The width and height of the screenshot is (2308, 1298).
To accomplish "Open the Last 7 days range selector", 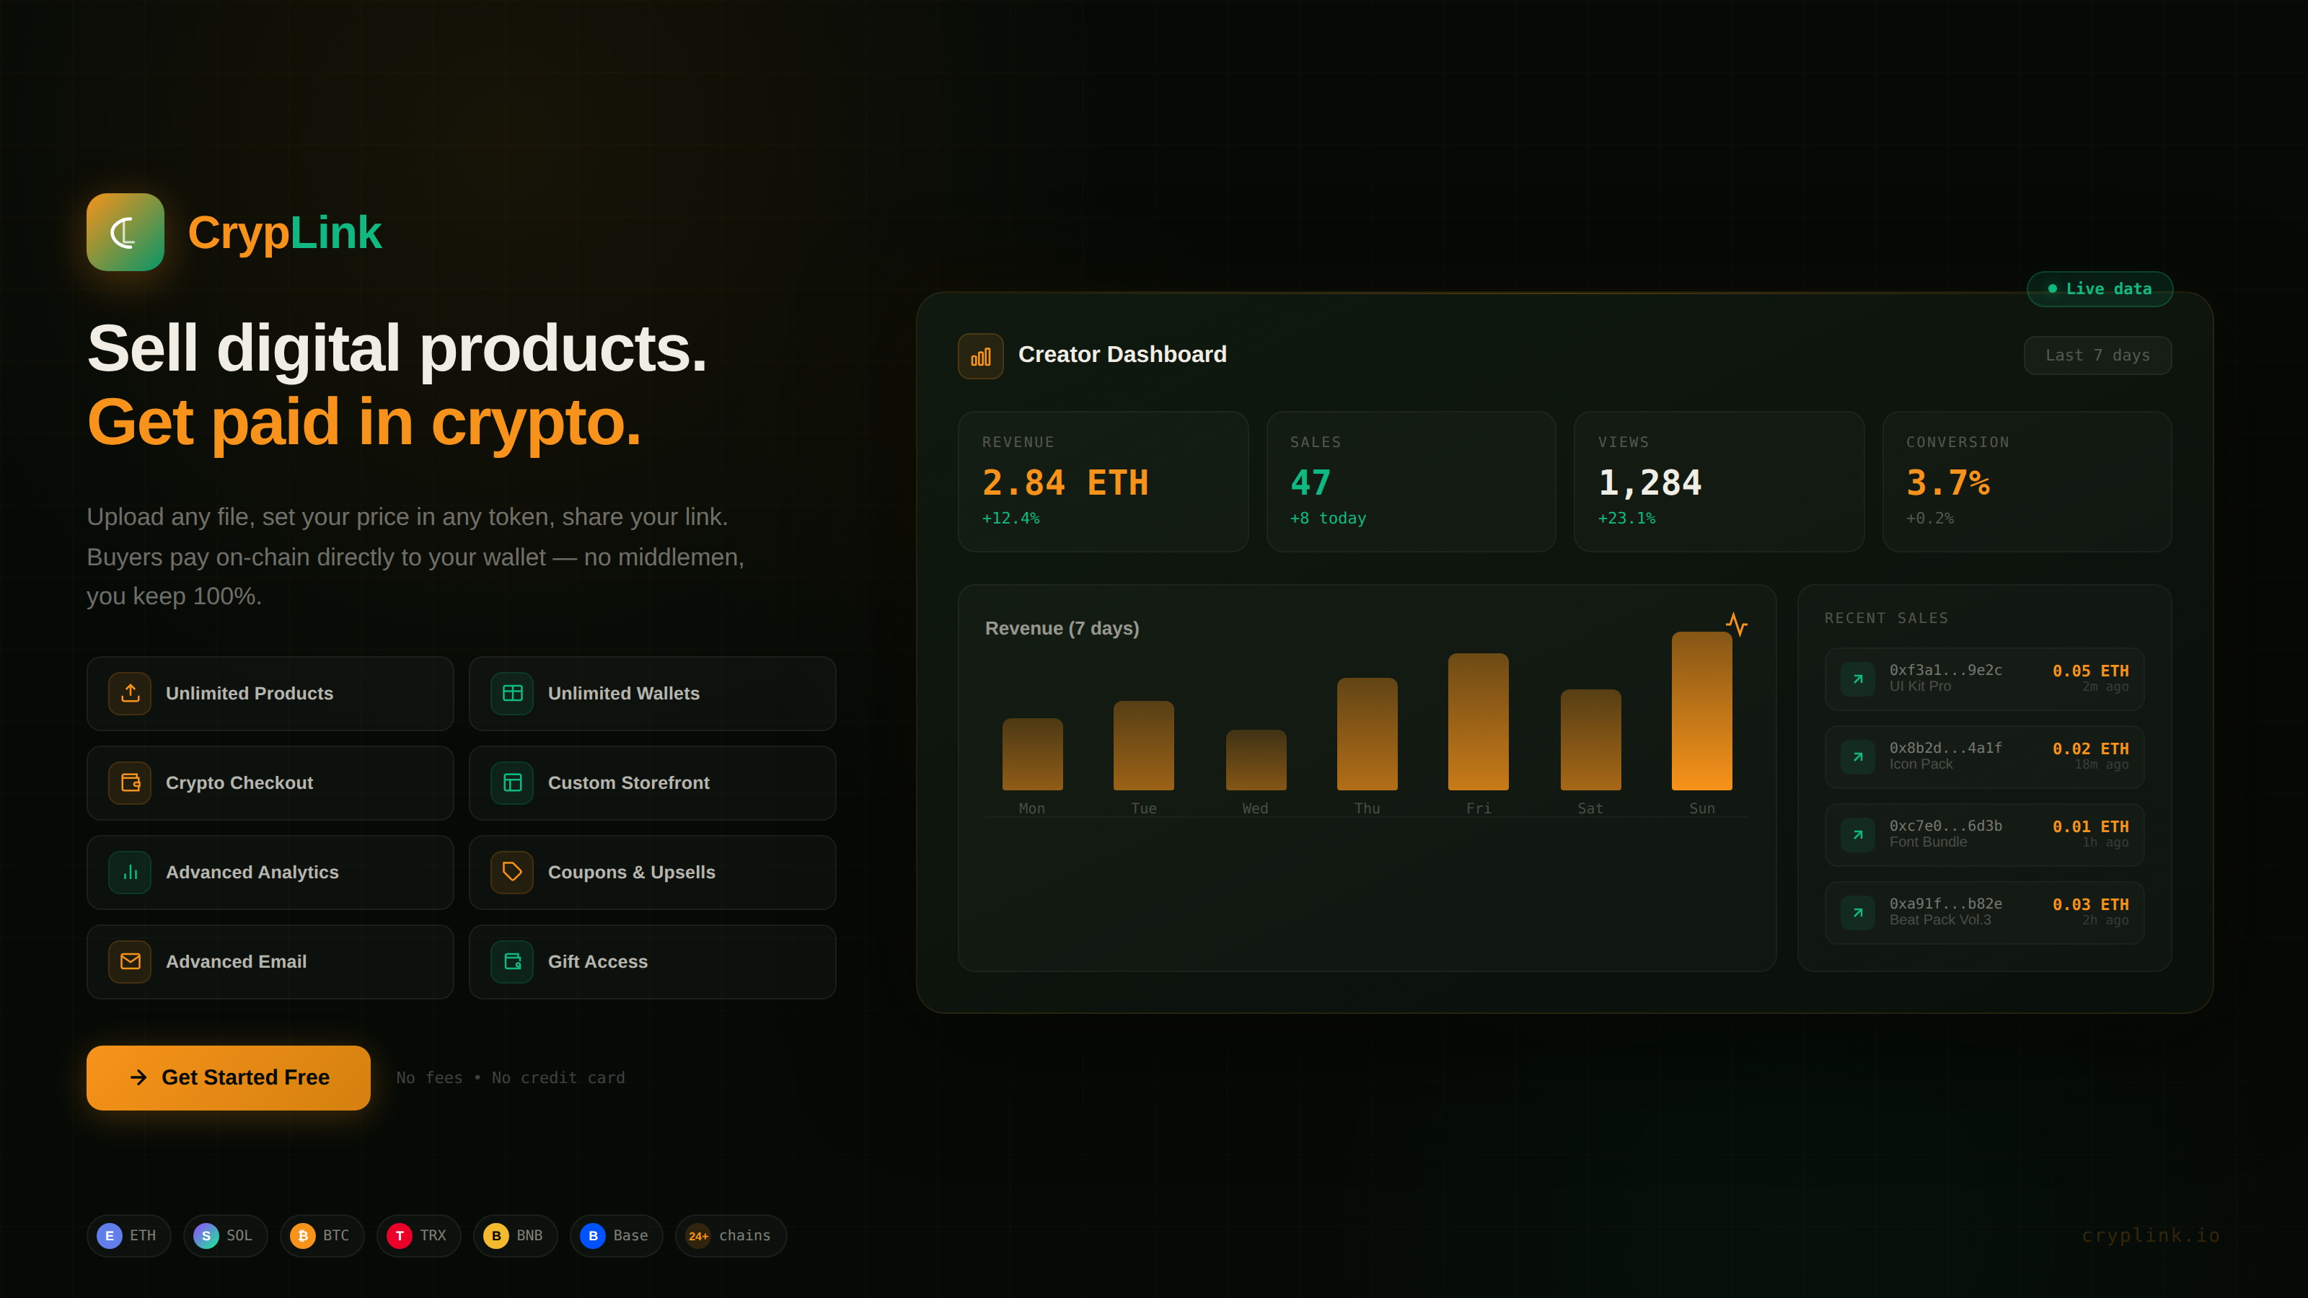I will click(2097, 356).
